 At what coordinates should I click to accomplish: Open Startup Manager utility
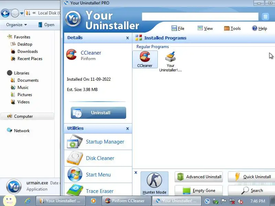pyautogui.click(x=98, y=142)
